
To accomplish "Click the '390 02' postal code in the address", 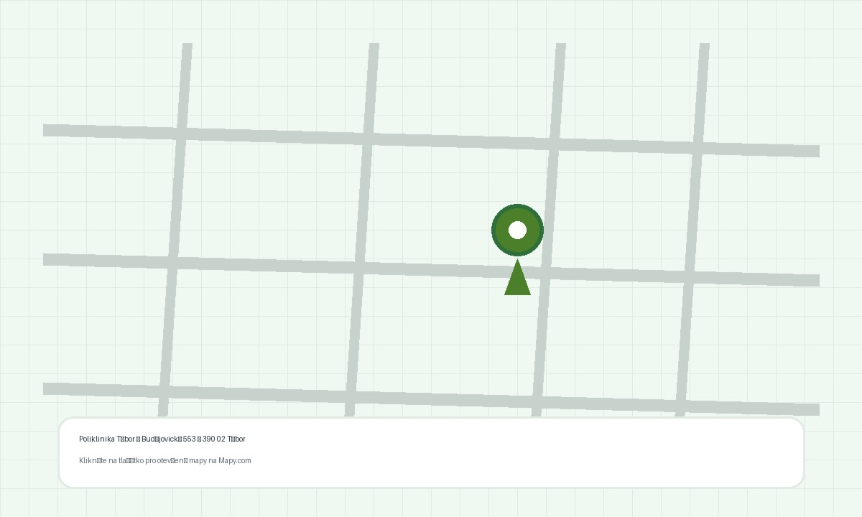I will coord(213,439).
